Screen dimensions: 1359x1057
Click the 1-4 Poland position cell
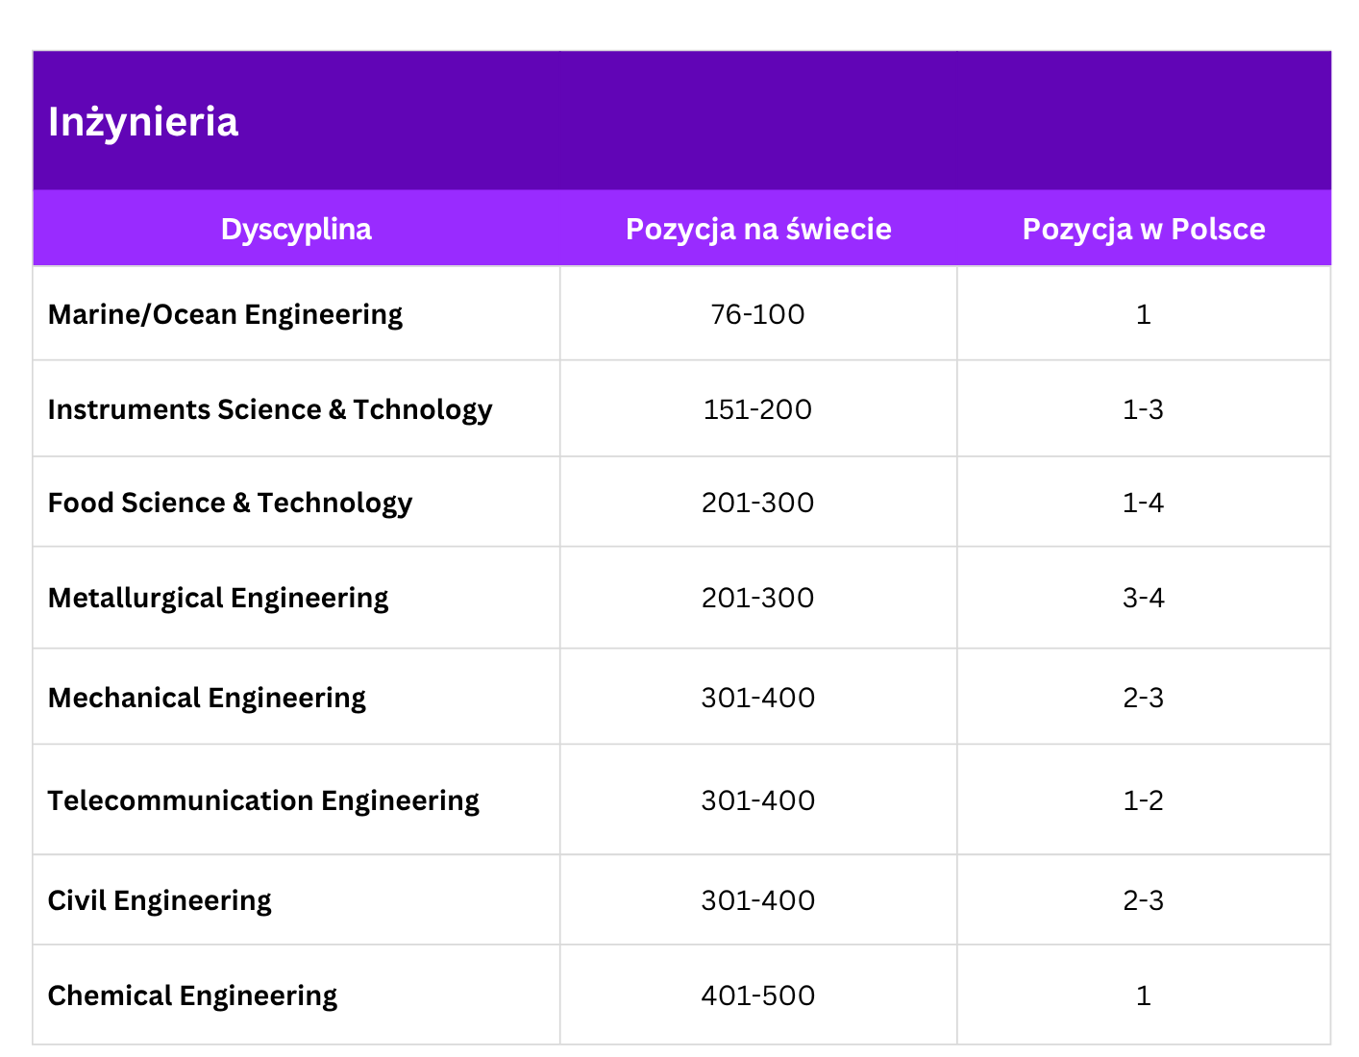coord(1144,503)
